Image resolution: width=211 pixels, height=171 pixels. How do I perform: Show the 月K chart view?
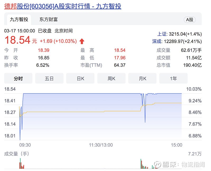142,78
